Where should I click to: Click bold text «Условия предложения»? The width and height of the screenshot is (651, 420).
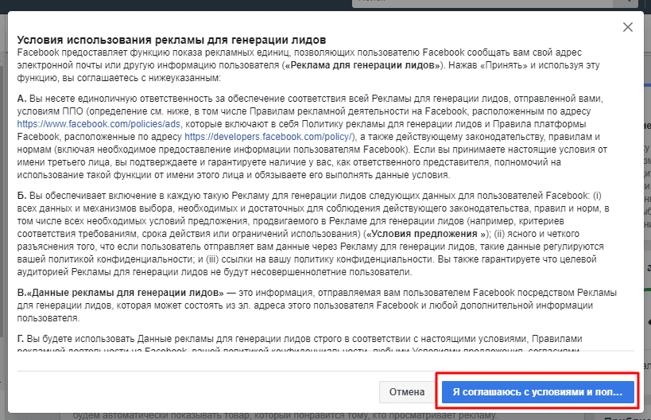click(x=426, y=234)
